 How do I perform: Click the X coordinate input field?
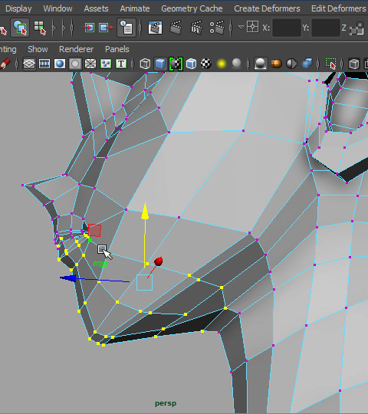click(287, 28)
